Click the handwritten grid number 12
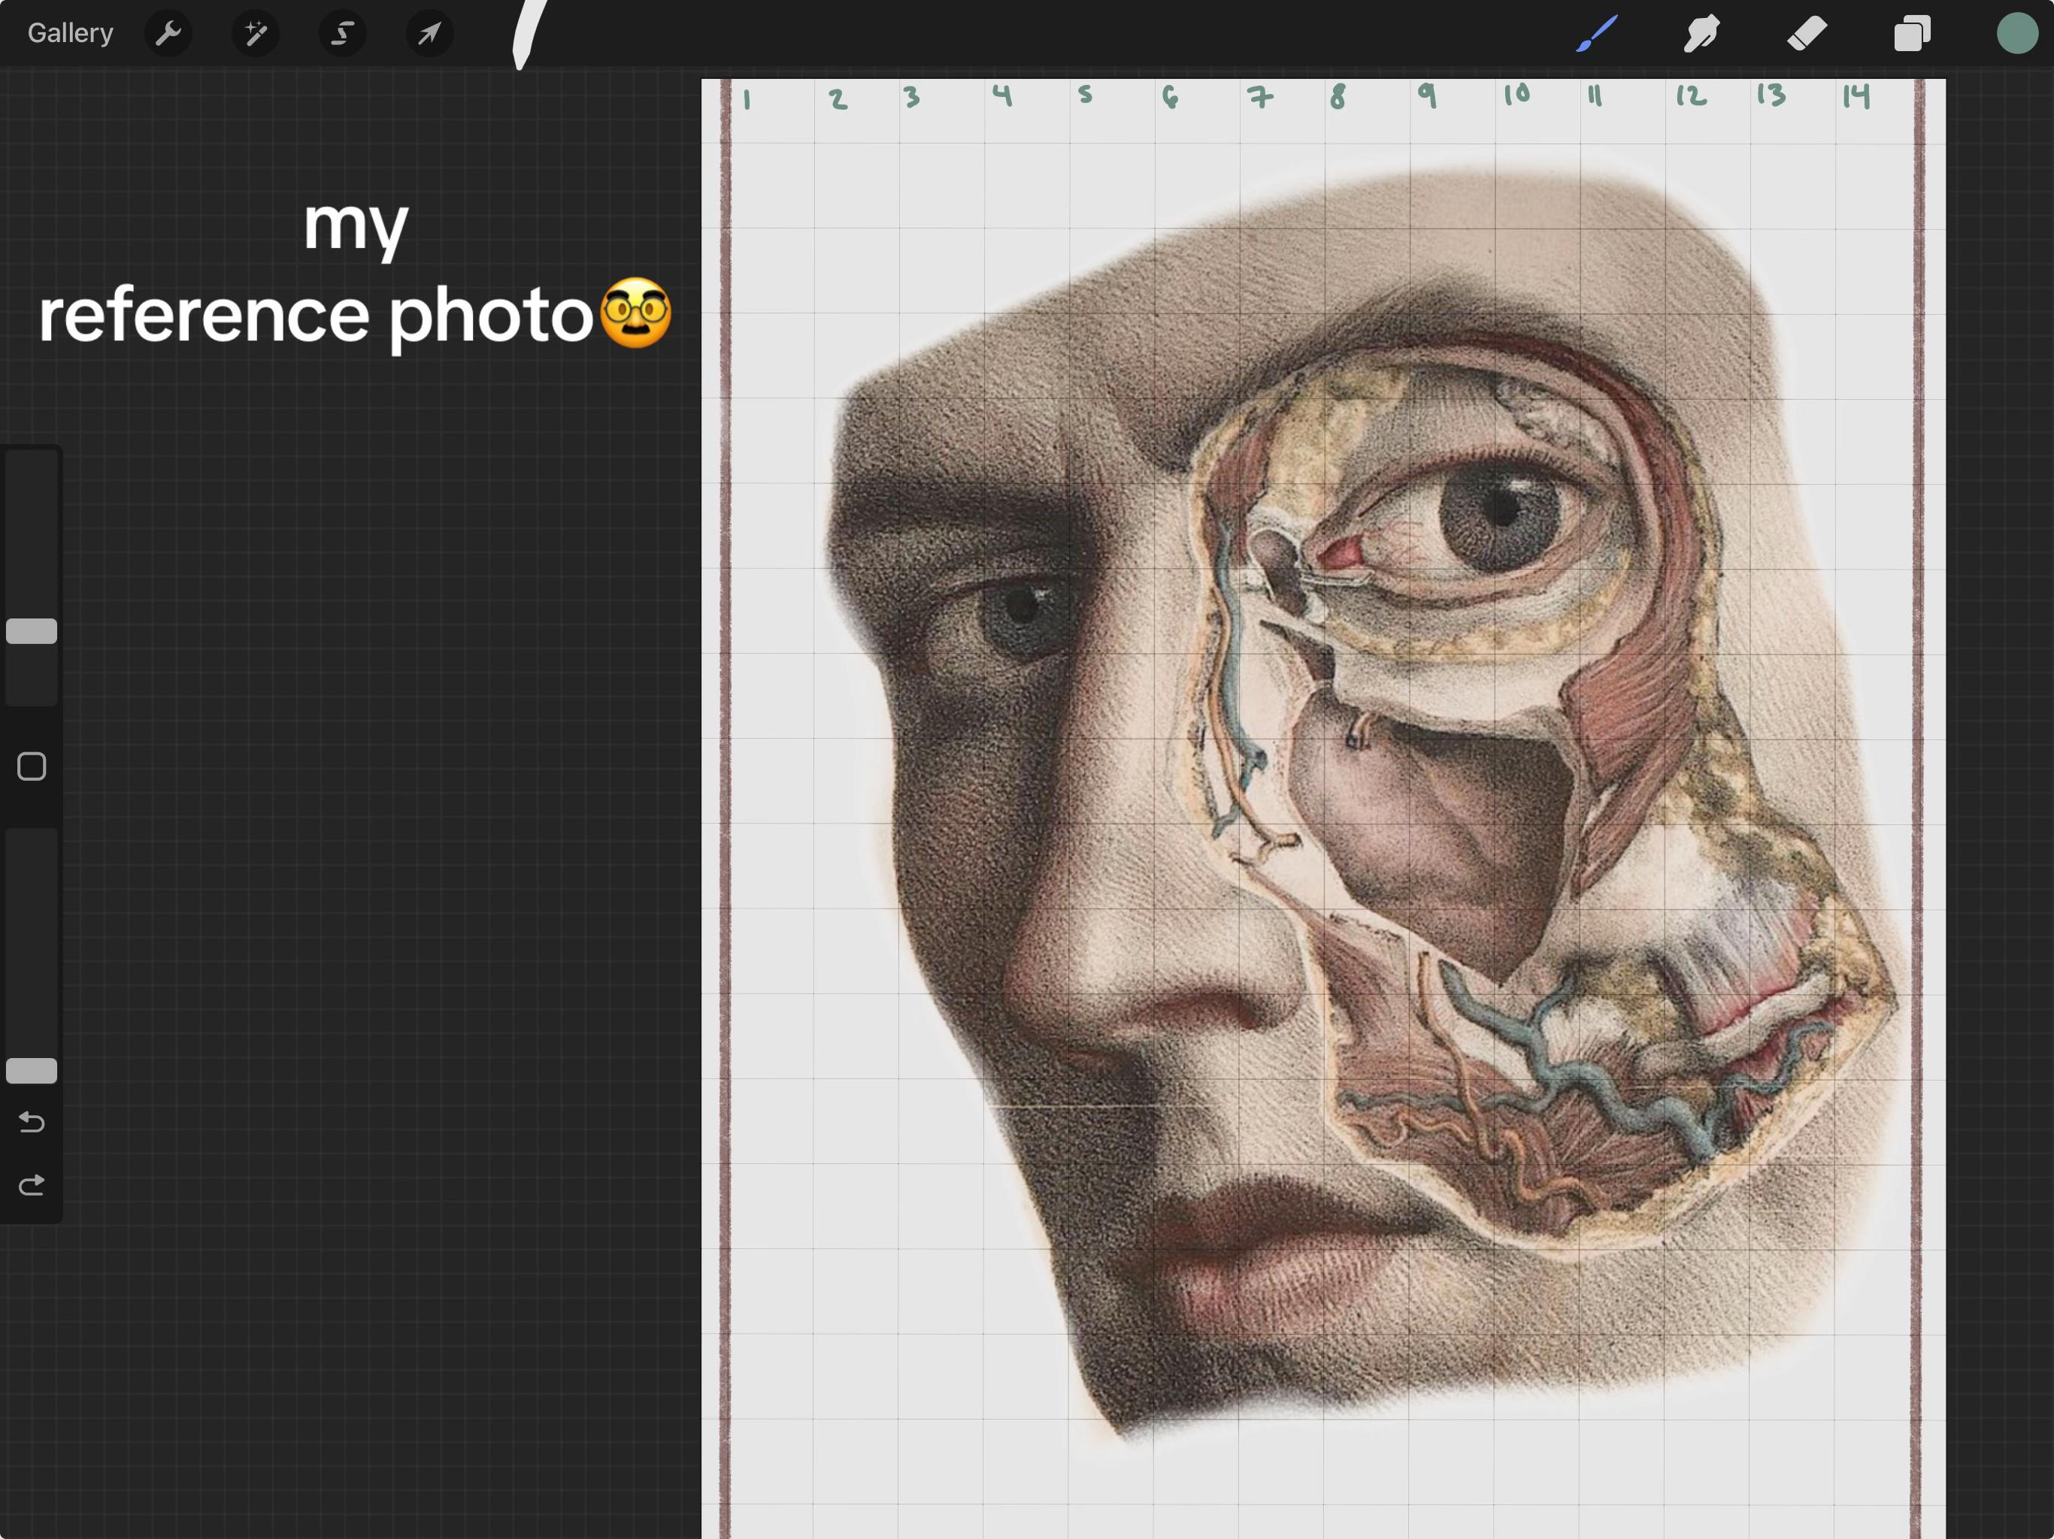The height and width of the screenshot is (1539, 2054). 1691,95
